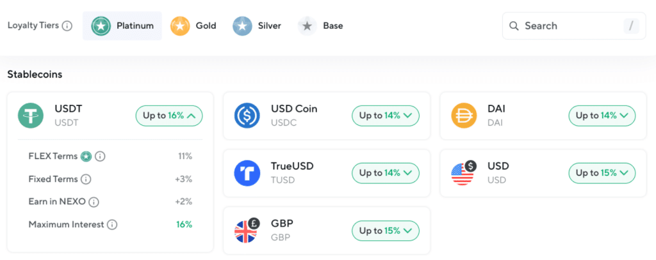Screen dimensions: 656x260
Task: Show Fixed Terms info tooltip icon
Action: 86,180
